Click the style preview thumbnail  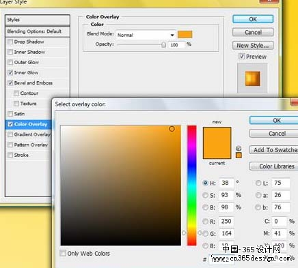[252, 78]
